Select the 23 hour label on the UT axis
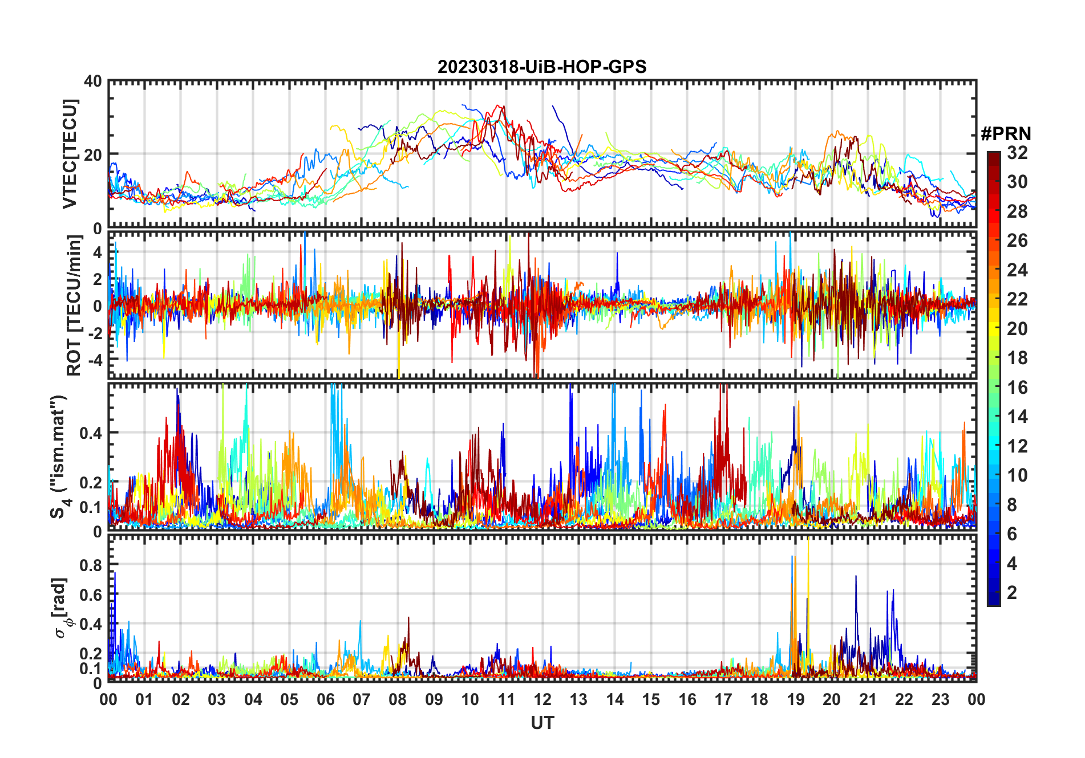The height and width of the screenshot is (758, 1085). tap(940, 699)
